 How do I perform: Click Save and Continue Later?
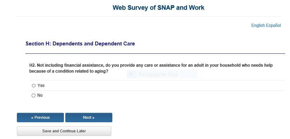tap(64, 131)
